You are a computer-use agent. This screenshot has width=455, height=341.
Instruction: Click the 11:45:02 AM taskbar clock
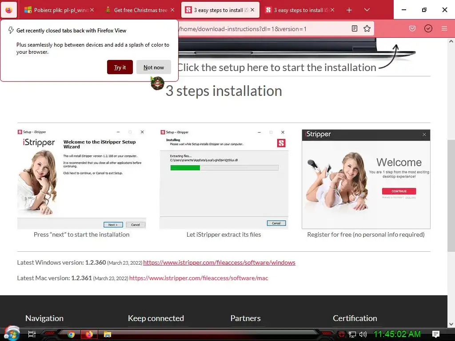(397, 334)
